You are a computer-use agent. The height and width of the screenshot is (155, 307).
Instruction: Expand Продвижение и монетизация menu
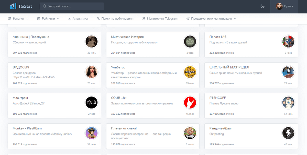[x=211, y=19]
